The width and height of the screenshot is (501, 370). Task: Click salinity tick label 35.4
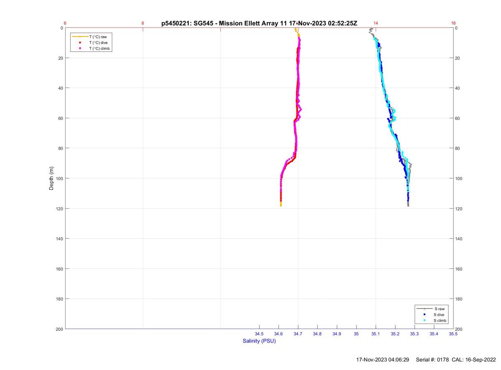click(x=434, y=334)
